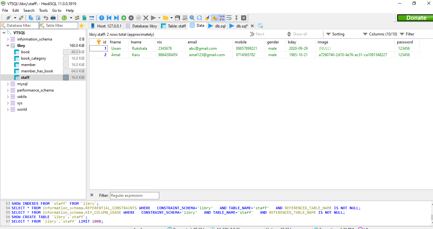Run the current SQL query
Image resolution: width=433 pixels, height=229 pixels.
coord(153,18)
